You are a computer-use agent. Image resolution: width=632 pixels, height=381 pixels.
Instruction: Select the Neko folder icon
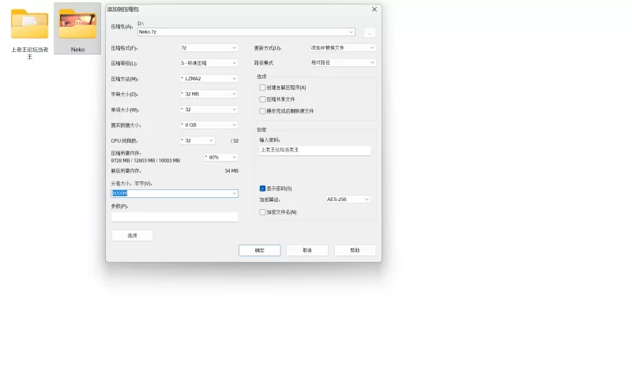point(77,25)
